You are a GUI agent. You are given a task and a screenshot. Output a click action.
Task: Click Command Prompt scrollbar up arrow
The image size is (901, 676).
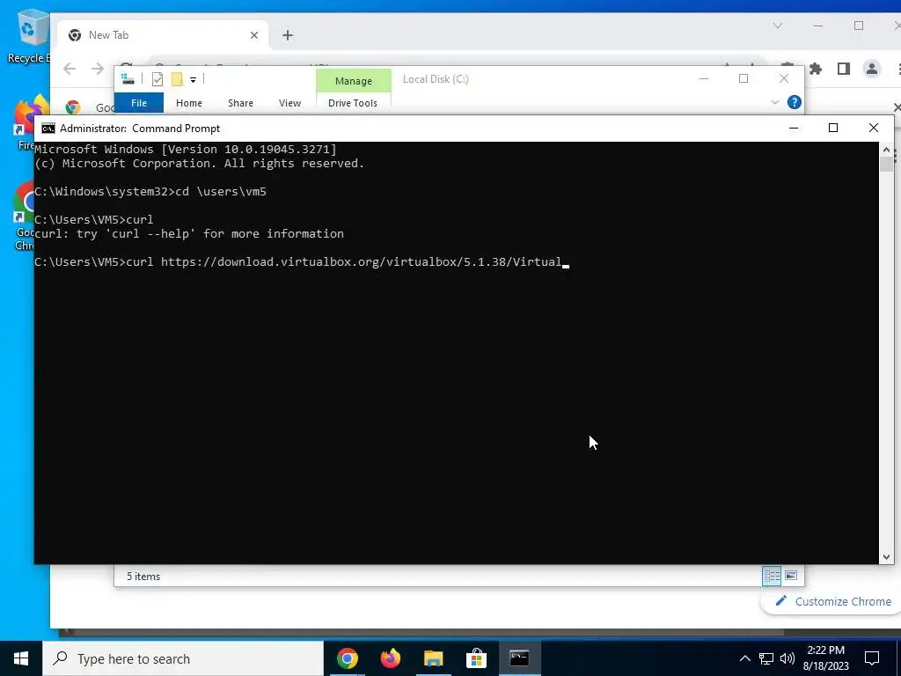coord(886,150)
